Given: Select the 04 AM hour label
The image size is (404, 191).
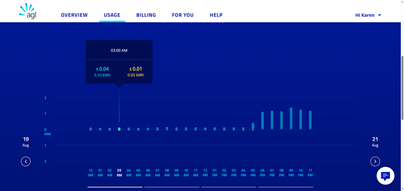Looking at the screenshot, I should point(129,173).
